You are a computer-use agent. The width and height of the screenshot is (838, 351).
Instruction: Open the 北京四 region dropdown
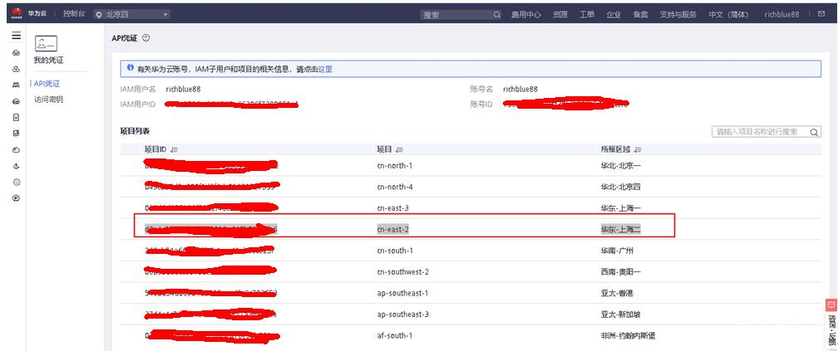tap(132, 14)
